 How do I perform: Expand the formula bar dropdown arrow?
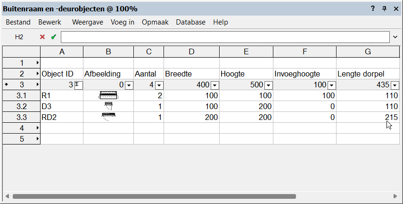click(395, 37)
